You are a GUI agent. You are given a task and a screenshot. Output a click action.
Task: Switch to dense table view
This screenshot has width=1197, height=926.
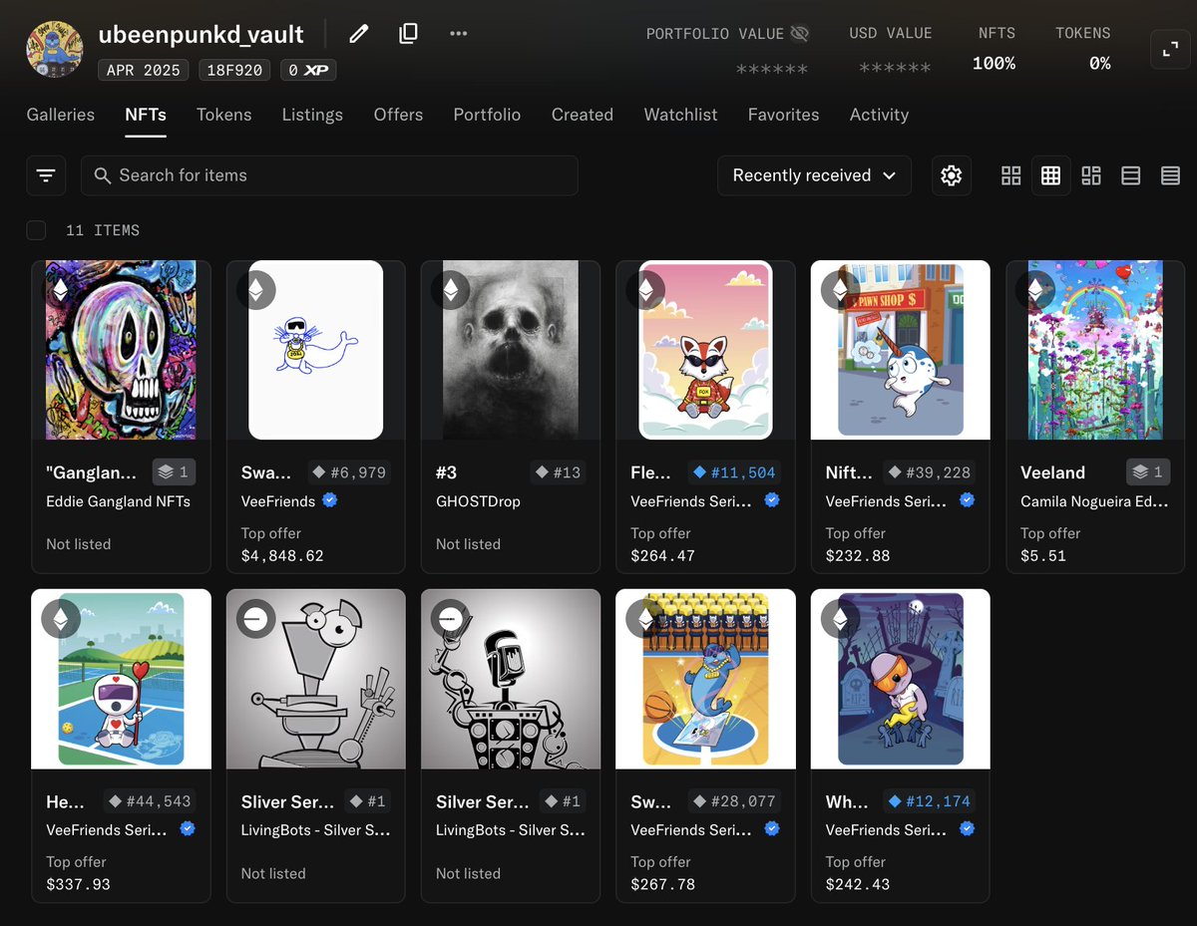pos(1171,175)
